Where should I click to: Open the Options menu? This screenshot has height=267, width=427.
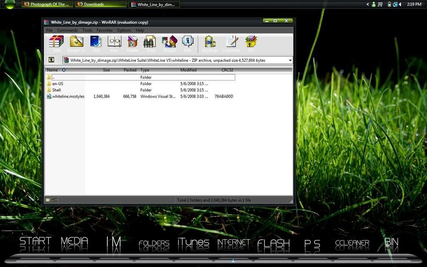coord(124,30)
